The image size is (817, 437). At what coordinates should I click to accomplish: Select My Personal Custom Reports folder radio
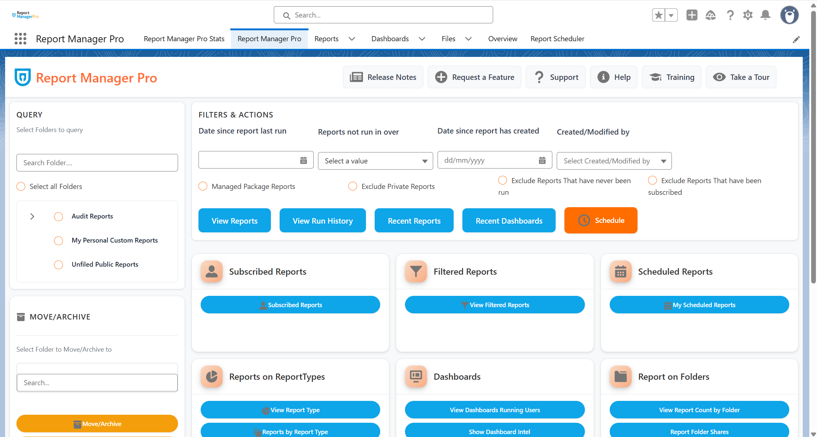pyautogui.click(x=58, y=241)
